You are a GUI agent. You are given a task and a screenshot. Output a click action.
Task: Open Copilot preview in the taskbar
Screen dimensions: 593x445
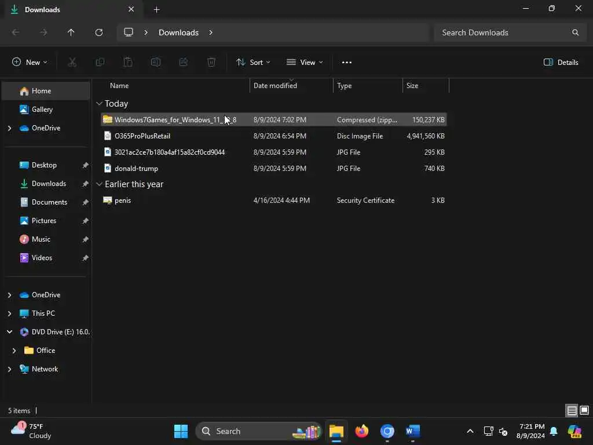pos(574,431)
